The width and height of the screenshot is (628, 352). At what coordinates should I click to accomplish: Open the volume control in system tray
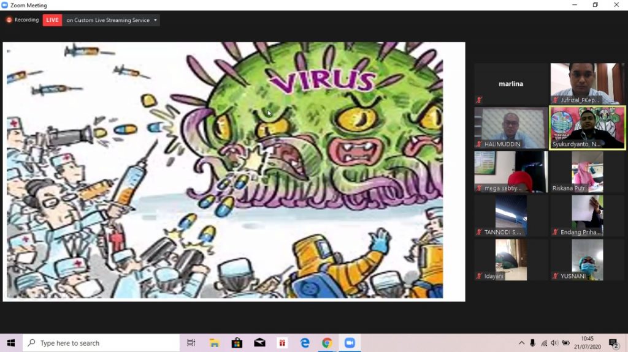(x=554, y=343)
